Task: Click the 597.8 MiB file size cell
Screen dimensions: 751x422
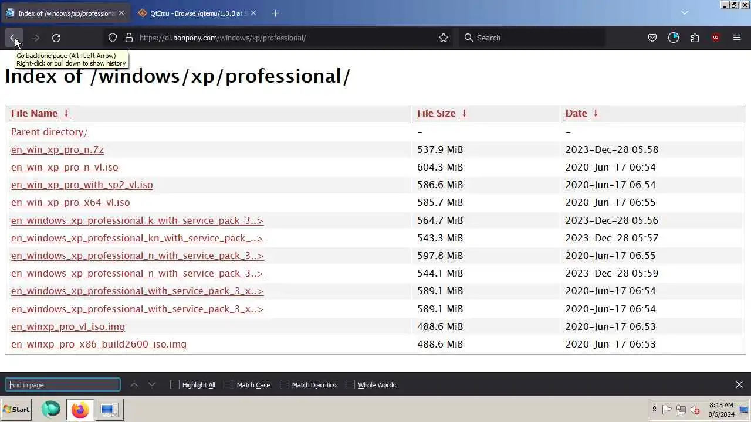Action: pos(440,256)
